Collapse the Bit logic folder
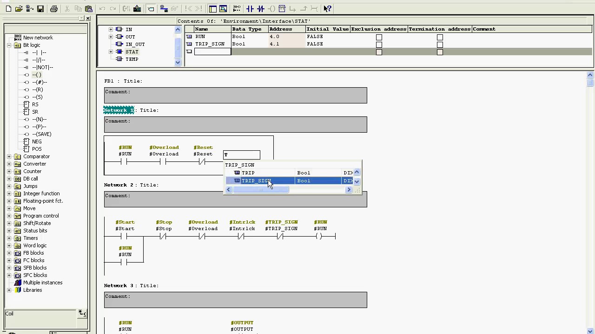The width and height of the screenshot is (595, 334). [x=9, y=45]
